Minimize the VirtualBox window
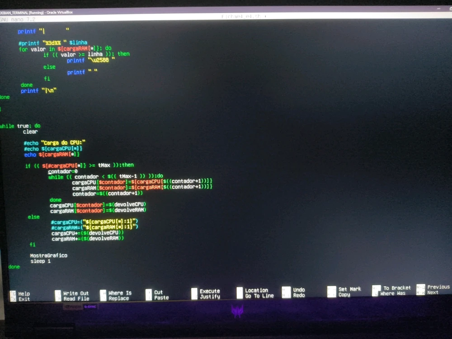452x339 pixels. tap(438, 9)
